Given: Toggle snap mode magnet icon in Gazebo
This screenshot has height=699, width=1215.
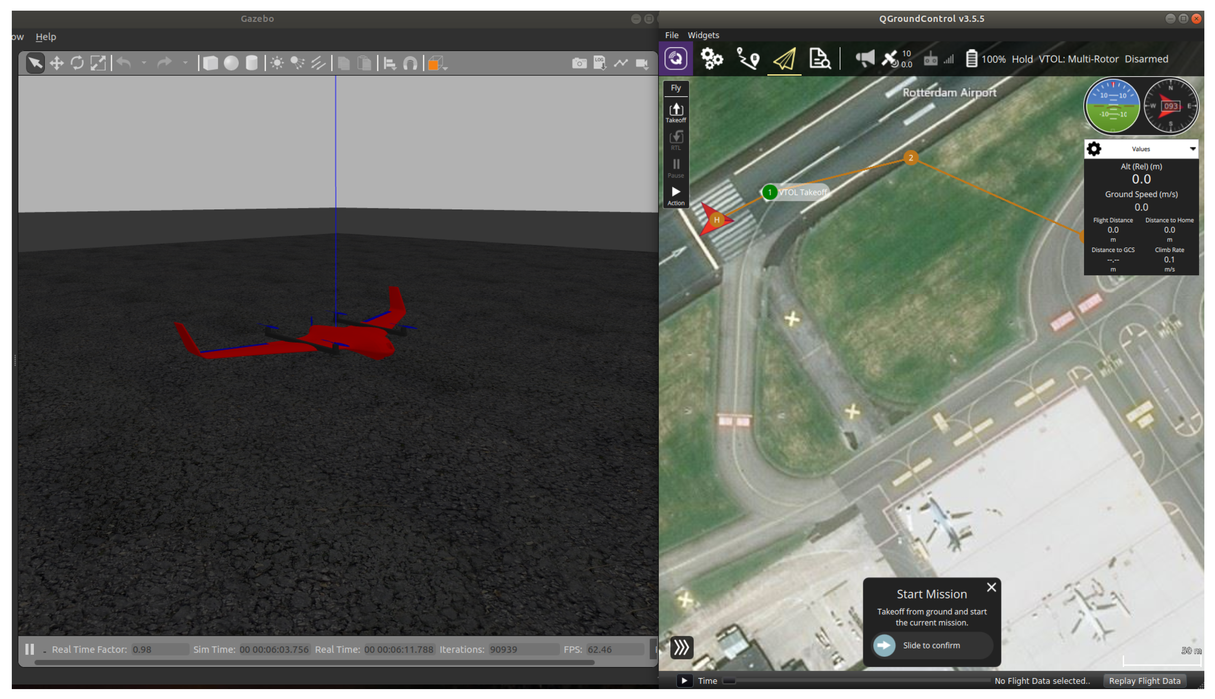Looking at the screenshot, I should click(x=410, y=63).
